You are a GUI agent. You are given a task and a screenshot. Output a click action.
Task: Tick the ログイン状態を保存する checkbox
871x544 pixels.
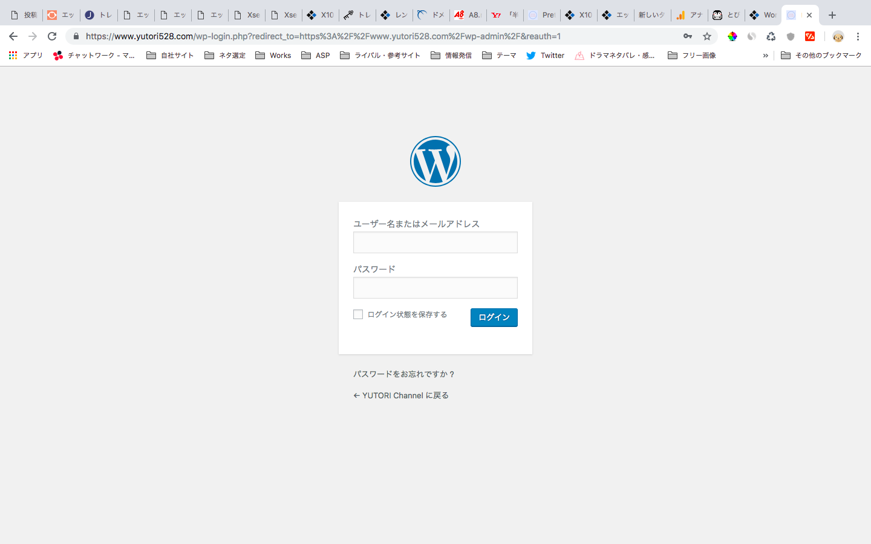click(358, 314)
